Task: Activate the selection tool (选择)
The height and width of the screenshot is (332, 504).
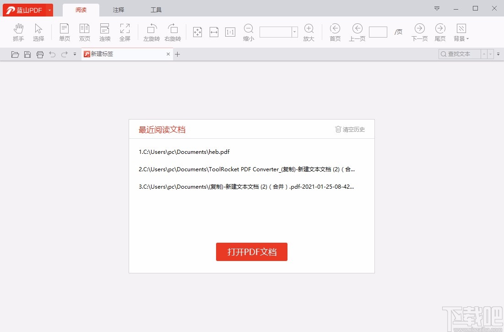Action: 38,32
